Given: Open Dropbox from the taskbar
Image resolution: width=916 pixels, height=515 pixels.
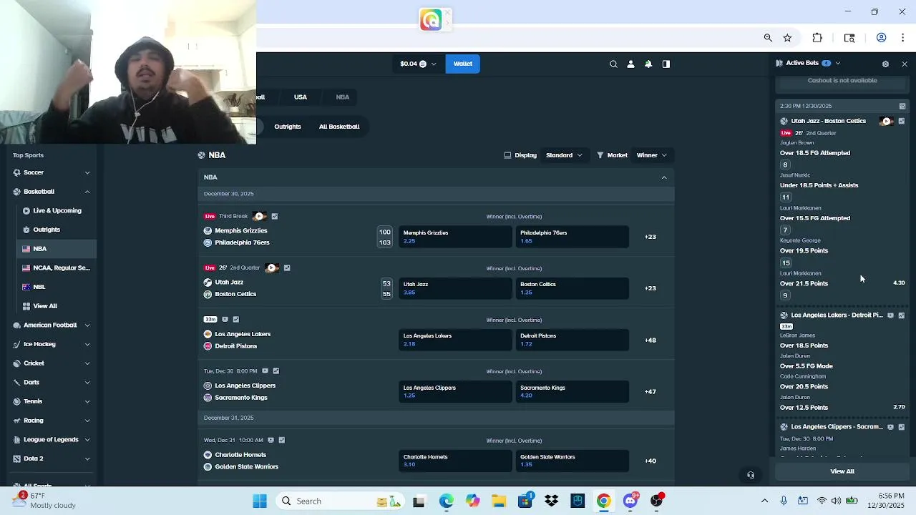Looking at the screenshot, I should (551, 501).
